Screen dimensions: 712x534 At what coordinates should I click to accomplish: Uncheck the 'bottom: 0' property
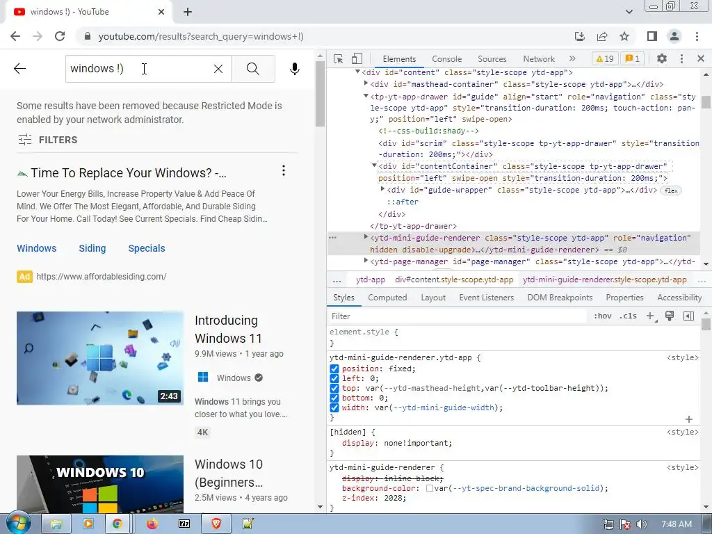[x=334, y=398]
